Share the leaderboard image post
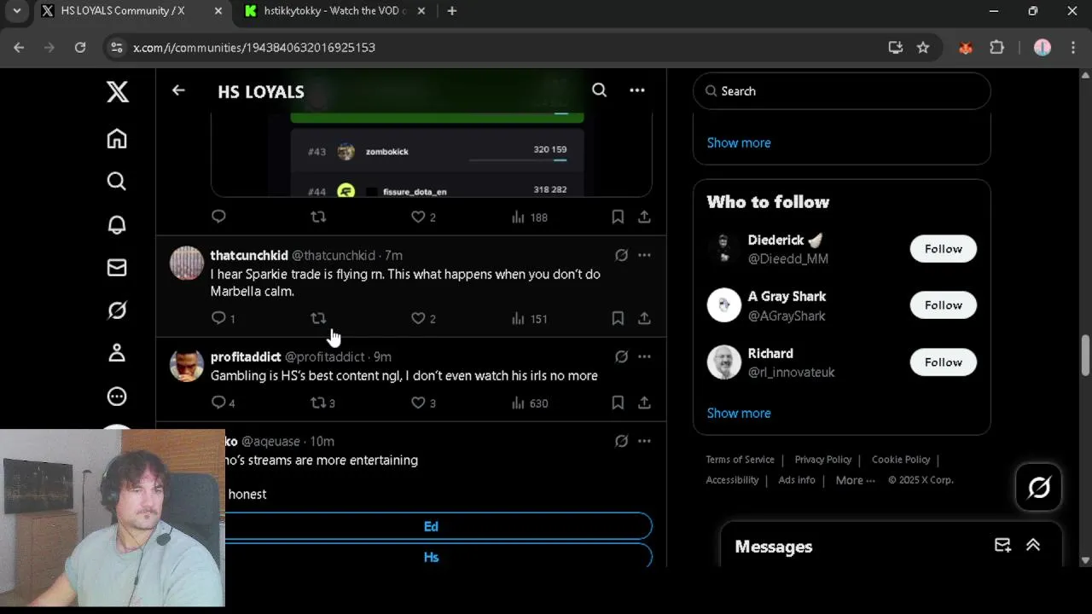This screenshot has height=614, width=1092. click(x=644, y=217)
